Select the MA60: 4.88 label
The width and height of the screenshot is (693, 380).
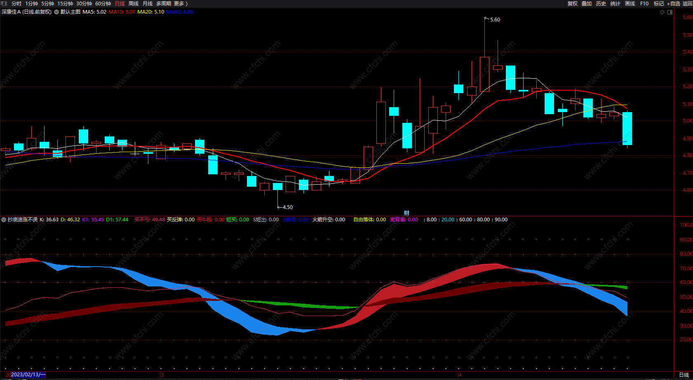pos(179,12)
